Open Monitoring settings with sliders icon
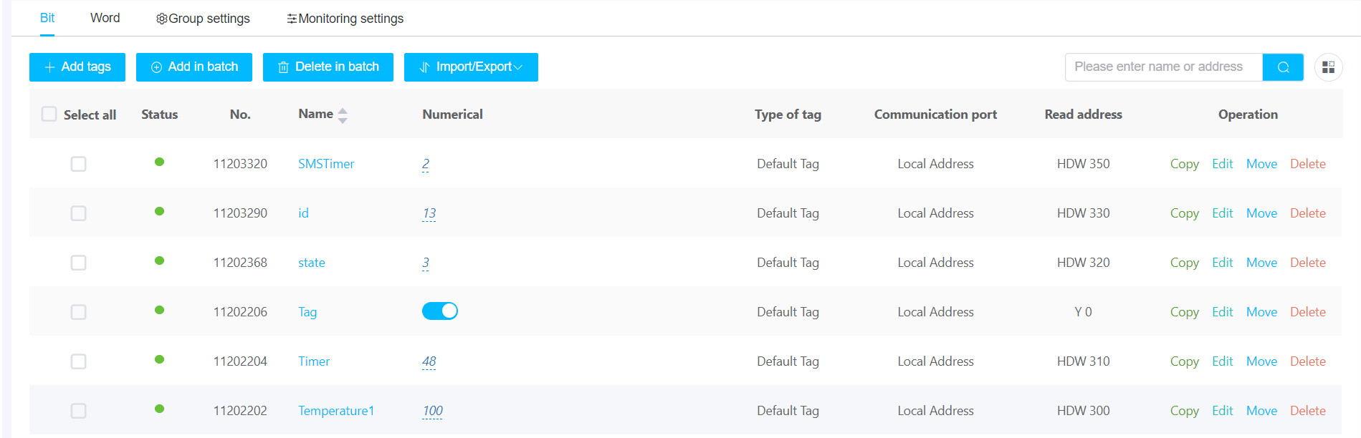This screenshot has width=1361, height=438. click(345, 19)
